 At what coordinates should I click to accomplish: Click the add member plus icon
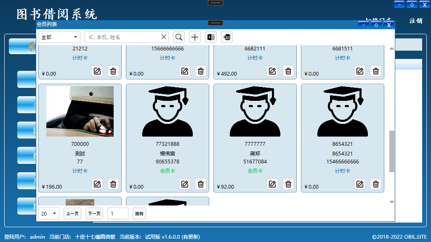coord(195,37)
